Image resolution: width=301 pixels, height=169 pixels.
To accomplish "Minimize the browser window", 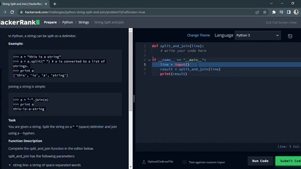I will tap(282, 3).
